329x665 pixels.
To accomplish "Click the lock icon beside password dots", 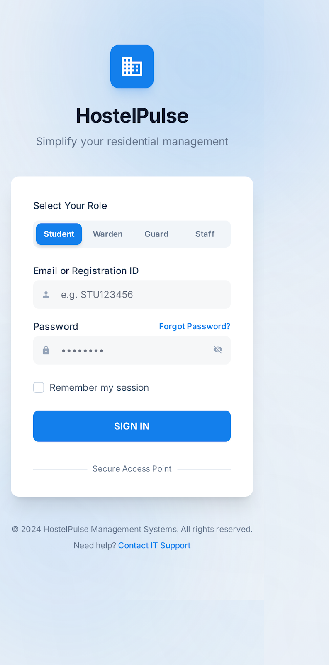I will (x=46, y=350).
